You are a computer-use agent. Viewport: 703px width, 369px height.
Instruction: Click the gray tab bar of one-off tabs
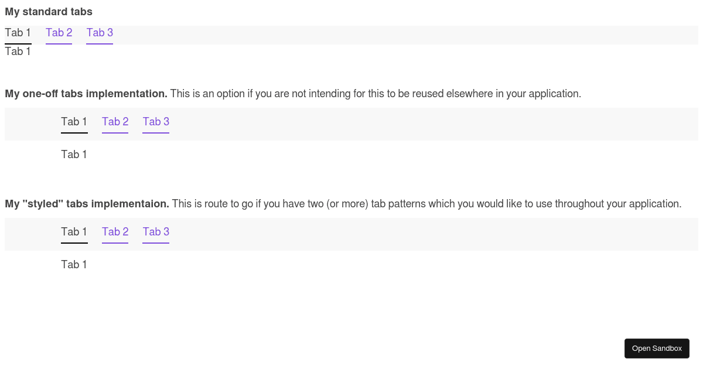click(x=410, y=124)
